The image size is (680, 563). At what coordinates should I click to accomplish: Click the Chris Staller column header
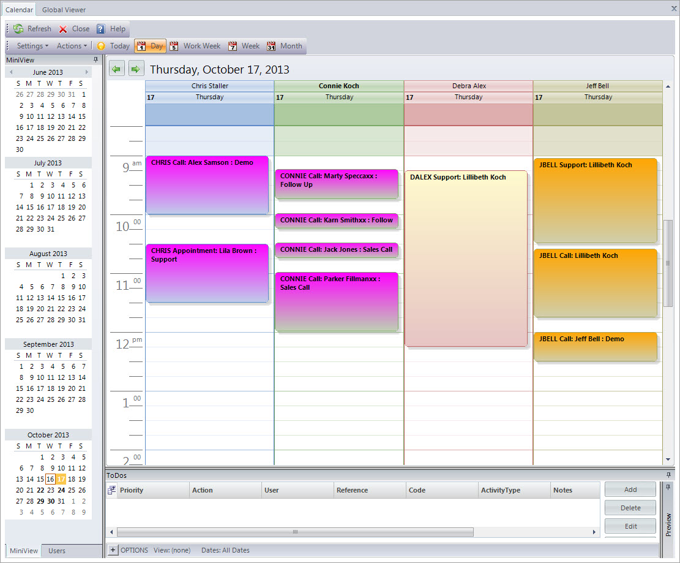tap(210, 86)
